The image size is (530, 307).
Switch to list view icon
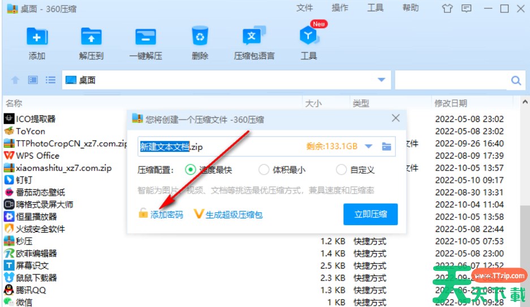coord(51,80)
